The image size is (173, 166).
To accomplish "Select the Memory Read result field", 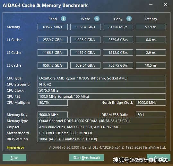I will click(x=53, y=27).
